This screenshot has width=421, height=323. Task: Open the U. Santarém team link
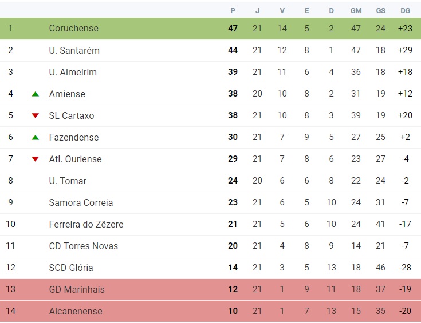pyautogui.click(x=74, y=50)
